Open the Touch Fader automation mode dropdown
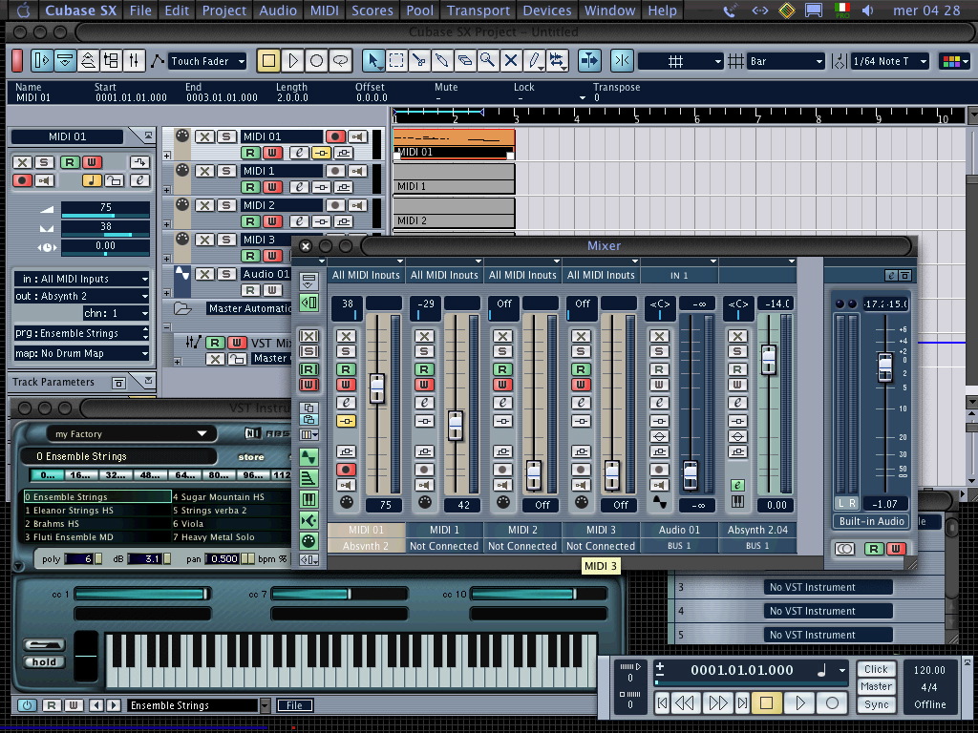This screenshot has height=733, width=978. (x=207, y=61)
